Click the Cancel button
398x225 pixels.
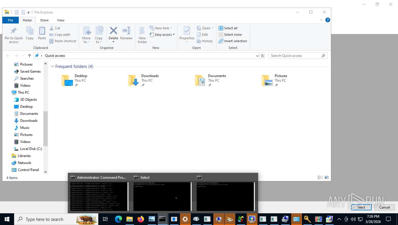385,207
